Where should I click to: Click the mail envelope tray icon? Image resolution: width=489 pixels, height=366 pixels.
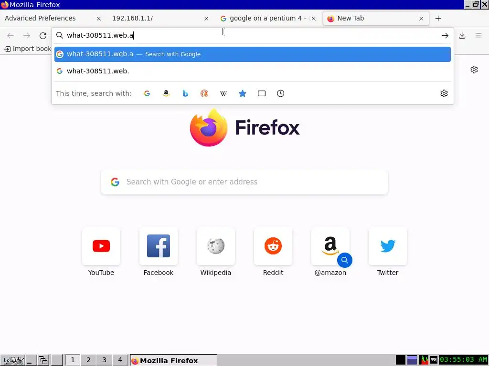[434, 360]
